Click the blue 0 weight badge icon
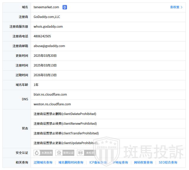 point(65,7)
